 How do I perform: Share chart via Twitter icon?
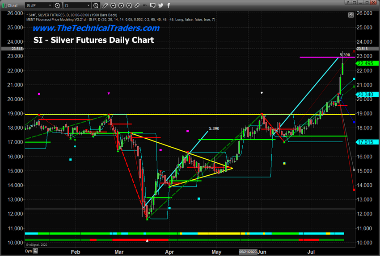click(x=160, y=5)
